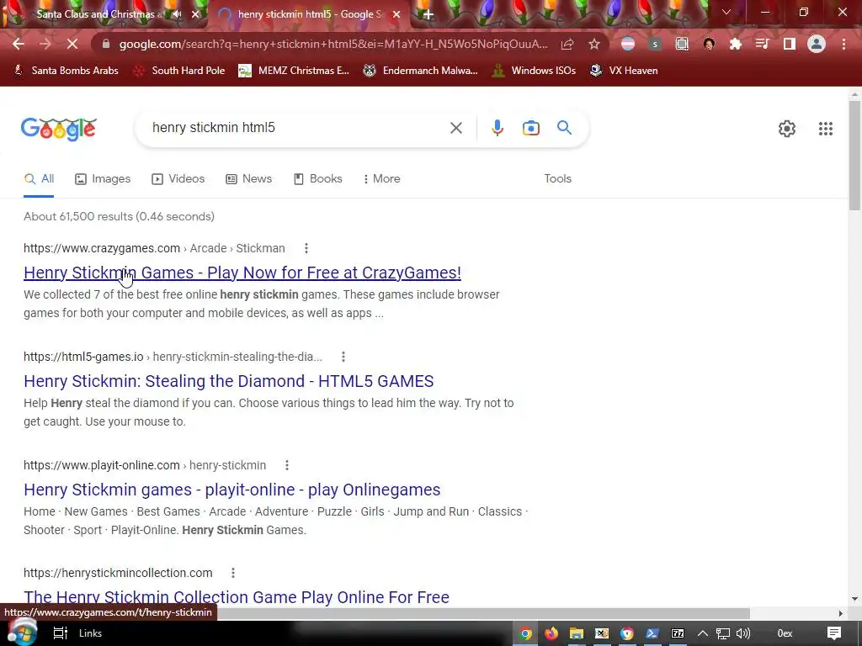Open Task View on the taskbar
The image size is (862, 646).
[x=60, y=633]
